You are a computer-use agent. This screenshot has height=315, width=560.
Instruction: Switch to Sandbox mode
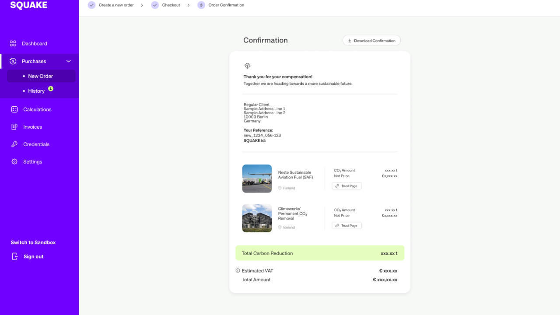(x=33, y=242)
